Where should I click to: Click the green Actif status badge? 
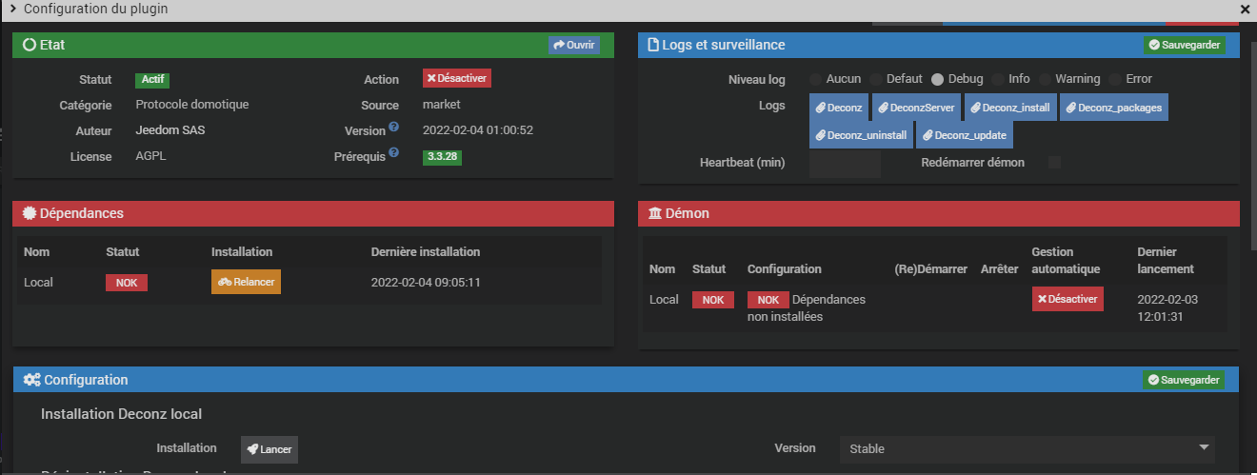(x=152, y=80)
